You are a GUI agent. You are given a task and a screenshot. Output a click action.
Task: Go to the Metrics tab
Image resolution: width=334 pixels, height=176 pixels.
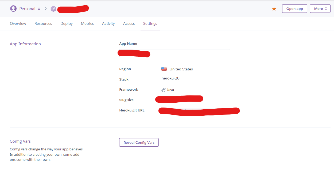click(x=87, y=23)
